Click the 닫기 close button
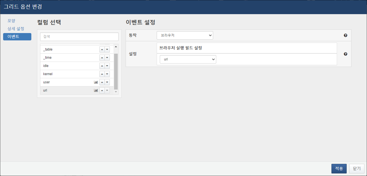367x176 pixels. 357,169
